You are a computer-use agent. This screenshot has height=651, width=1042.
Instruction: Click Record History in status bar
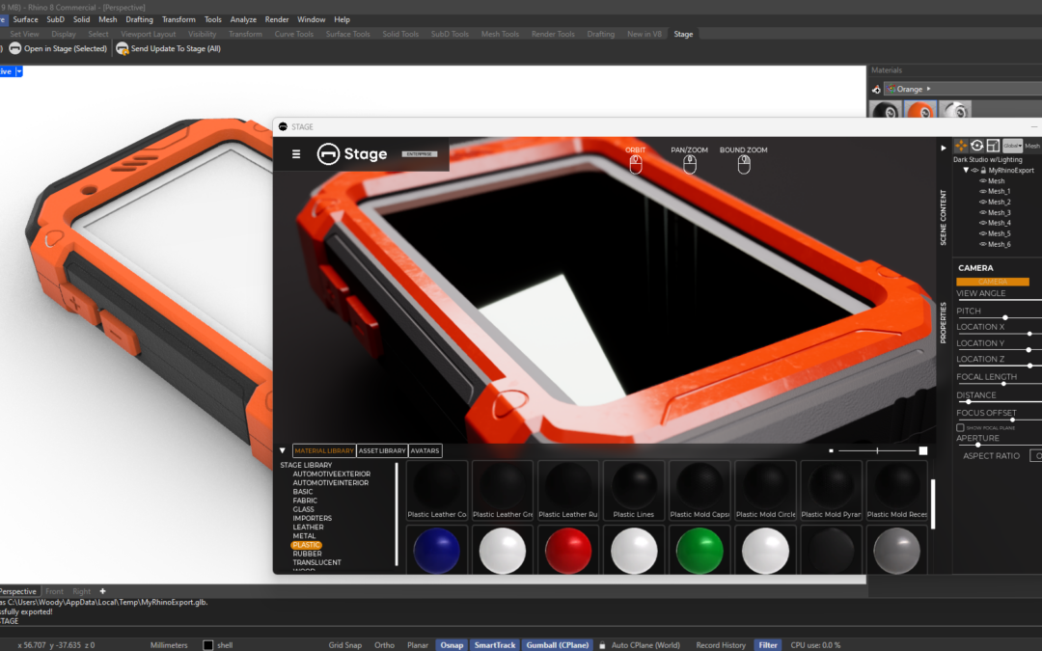point(721,645)
